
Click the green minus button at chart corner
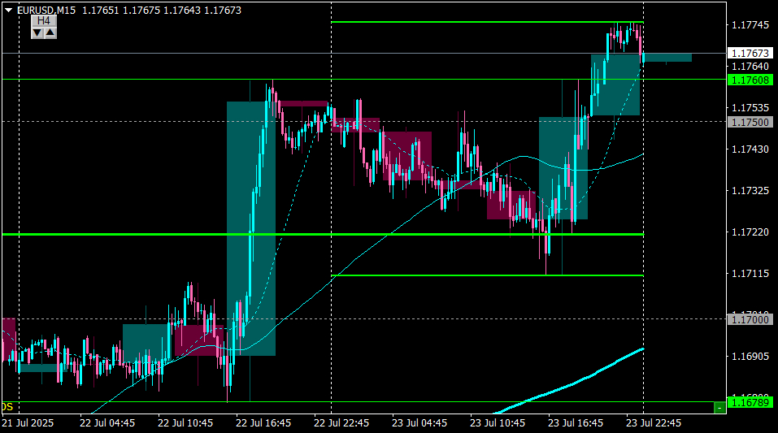[719, 408]
